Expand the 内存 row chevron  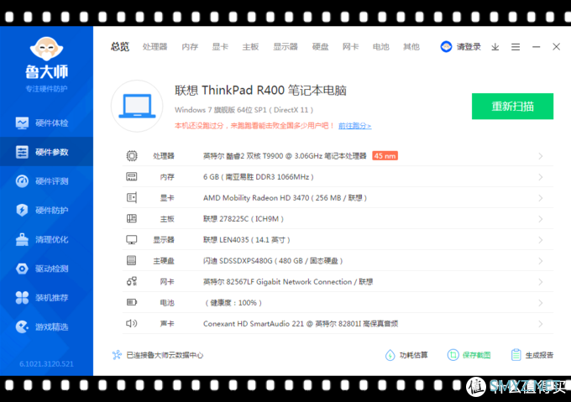point(541,177)
